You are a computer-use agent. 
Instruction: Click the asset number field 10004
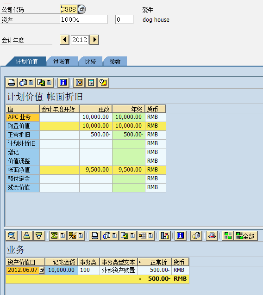(x=83, y=19)
